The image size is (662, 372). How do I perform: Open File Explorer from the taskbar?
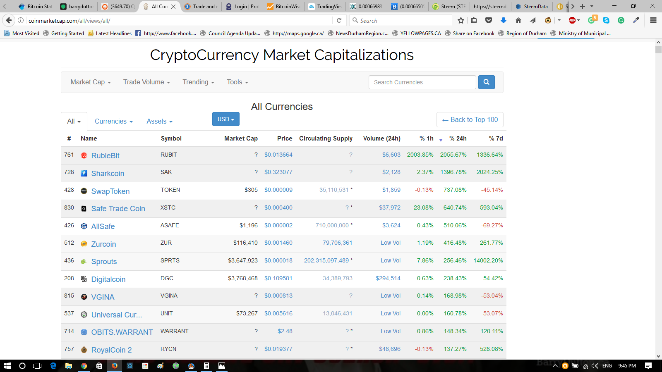click(x=69, y=366)
